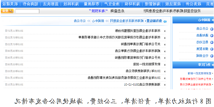Open the 海洋环保 menu item
The height and width of the screenshot is (107, 214).
[132, 4]
